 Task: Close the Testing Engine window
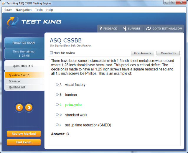click(181, 2)
